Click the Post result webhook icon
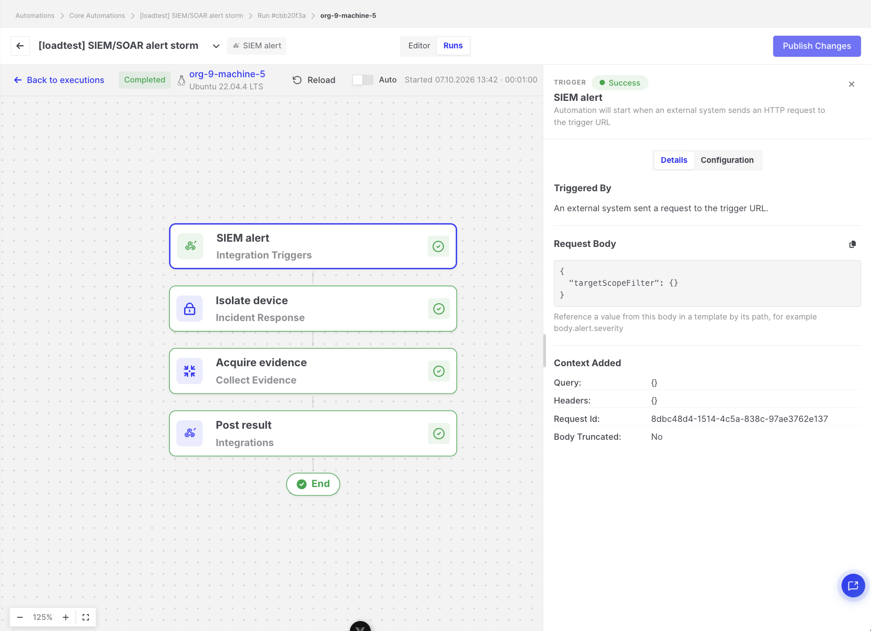The width and height of the screenshot is (871, 631). point(190,433)
